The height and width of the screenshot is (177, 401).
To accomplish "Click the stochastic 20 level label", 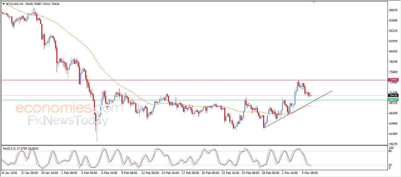I will (x=390, y=165).
